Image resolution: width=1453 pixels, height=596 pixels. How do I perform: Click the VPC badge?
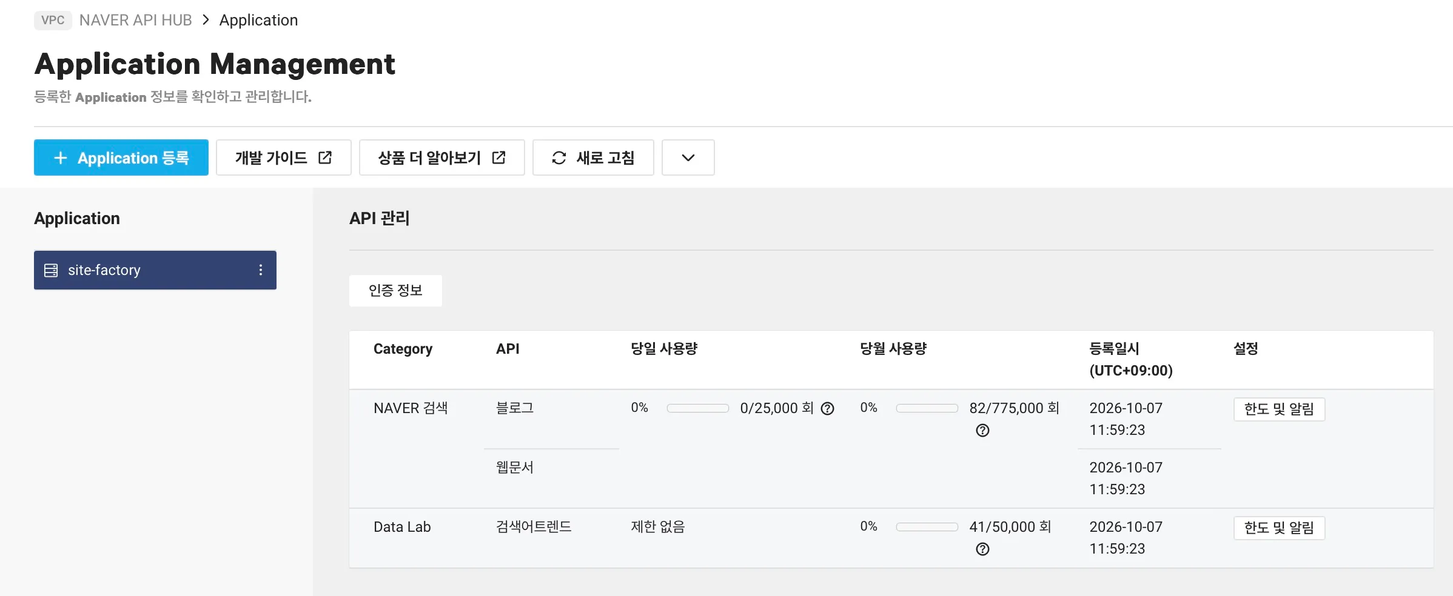coord(53,20)
